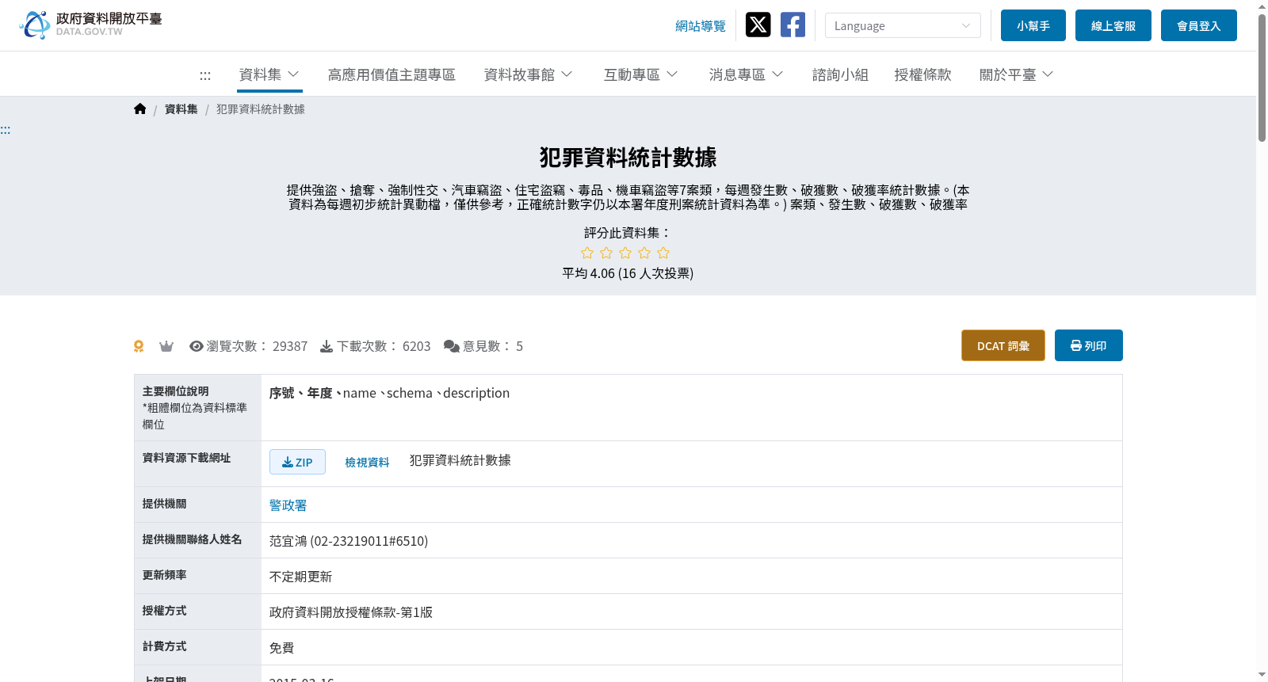Expand the 資料故事館 menu
The width and height of the screenshot is (1268, 682).
(528, 74)
